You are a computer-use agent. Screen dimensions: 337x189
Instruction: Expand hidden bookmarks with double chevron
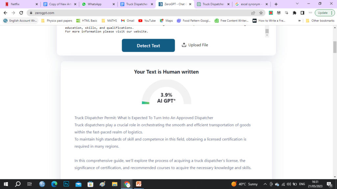(299, 21)
